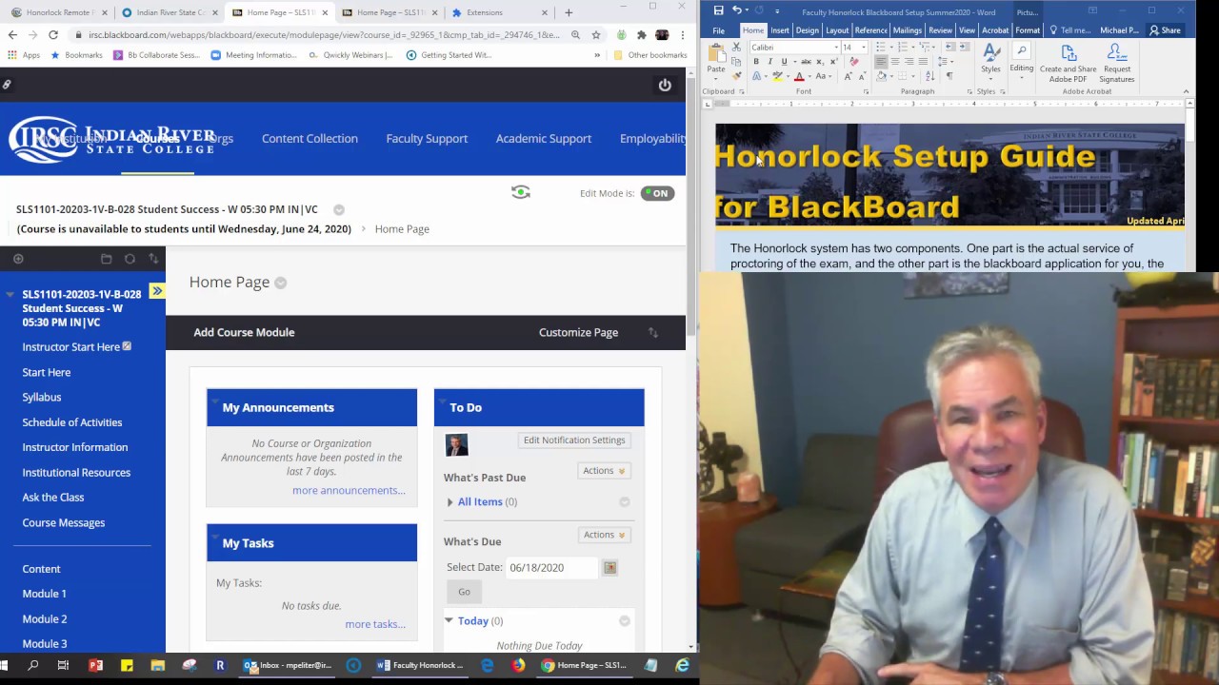Apply Italic formatting in Word
Viewport: 1219px width, 685px height.
(769, 62)
